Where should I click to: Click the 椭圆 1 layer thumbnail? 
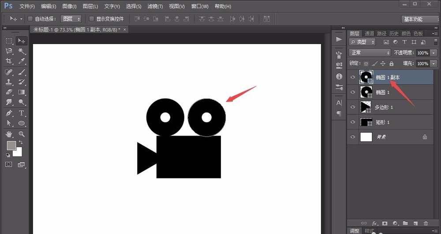(x=366, y=92)
